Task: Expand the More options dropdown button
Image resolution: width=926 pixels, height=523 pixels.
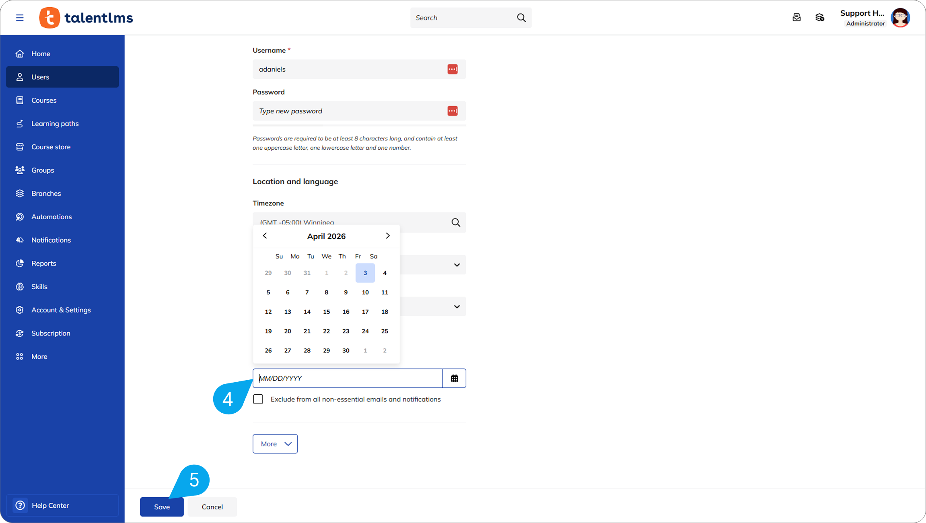Action: pyautogui.click(x=275, y=444)
